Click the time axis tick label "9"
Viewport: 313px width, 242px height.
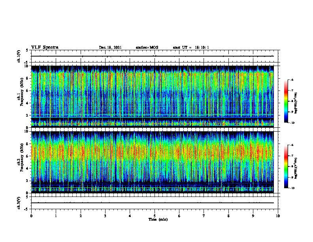[x=253, y=216]
